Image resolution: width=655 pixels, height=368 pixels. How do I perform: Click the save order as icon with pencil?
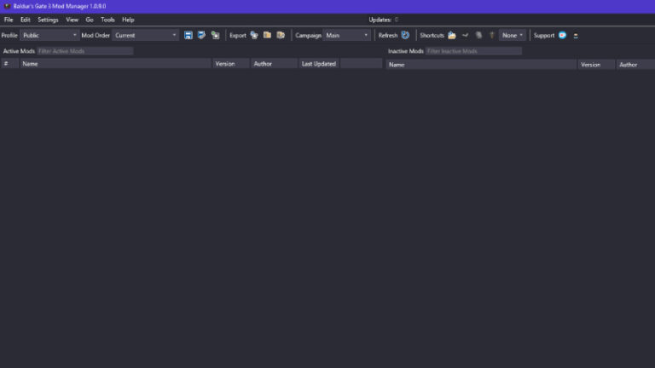point(201,35)
